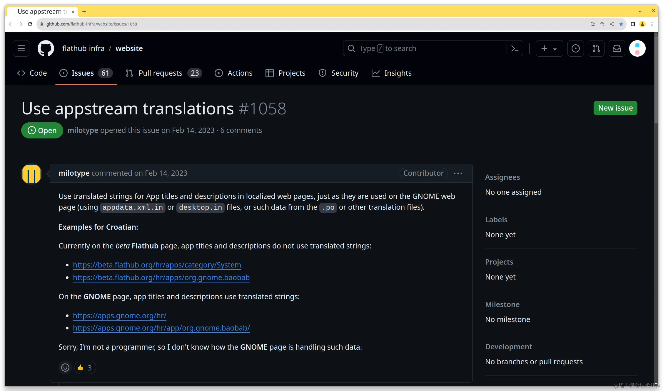
Task: Switch to the Code tab
Action: [x=32, y=73]
